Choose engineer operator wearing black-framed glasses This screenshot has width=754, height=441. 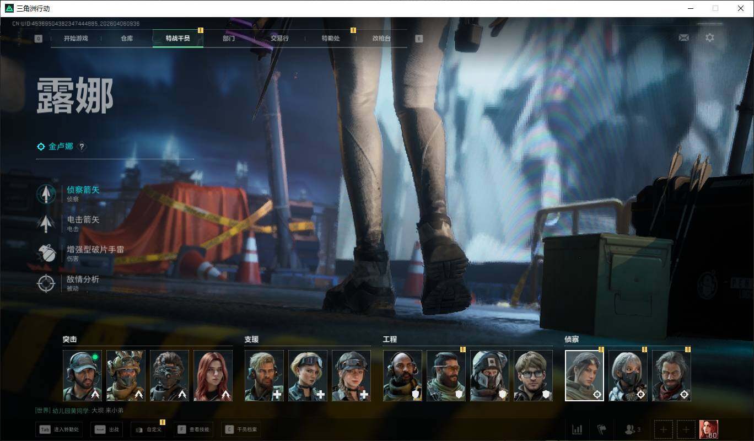533,375
